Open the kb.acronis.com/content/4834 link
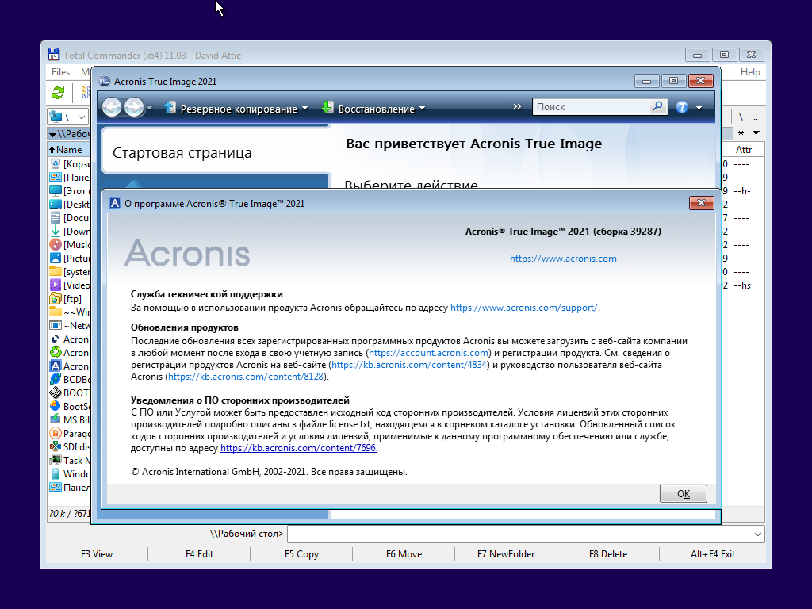This screenshot has width=812, height=609. [x=409, y=365]
